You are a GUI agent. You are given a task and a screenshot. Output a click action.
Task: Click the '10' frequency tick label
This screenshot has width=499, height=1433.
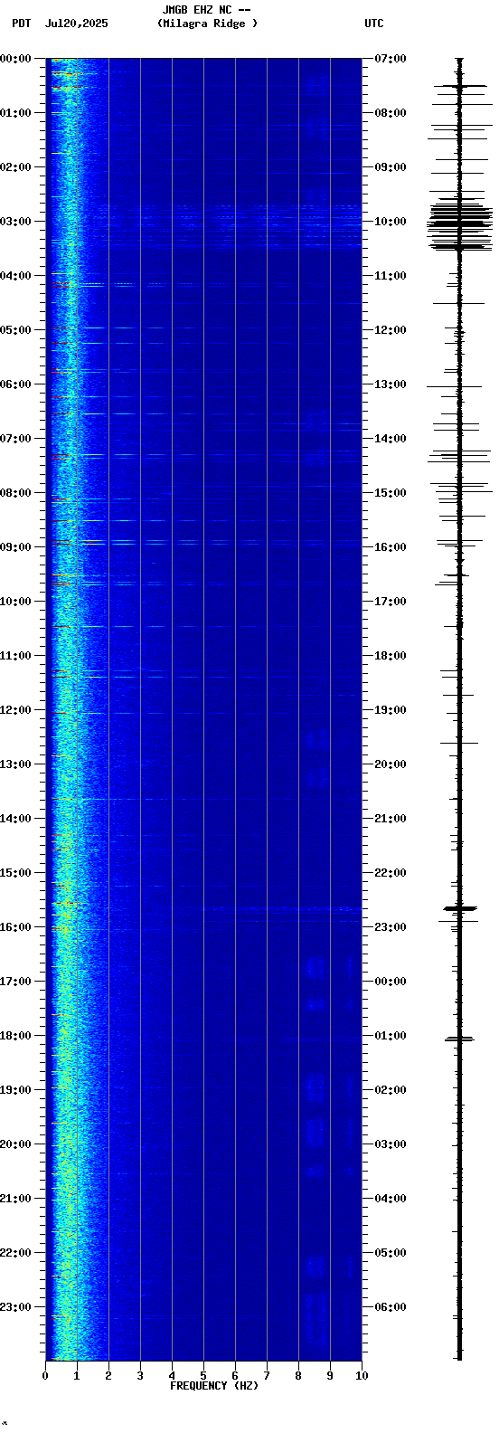click(x=362, y=1376)
